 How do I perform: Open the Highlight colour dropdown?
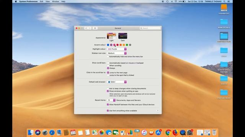click(117, 49)
